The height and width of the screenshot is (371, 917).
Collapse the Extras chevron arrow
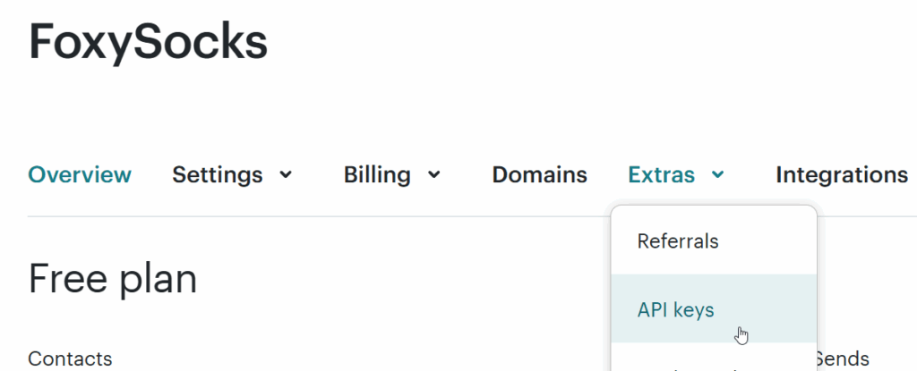[x=717, y=175]
